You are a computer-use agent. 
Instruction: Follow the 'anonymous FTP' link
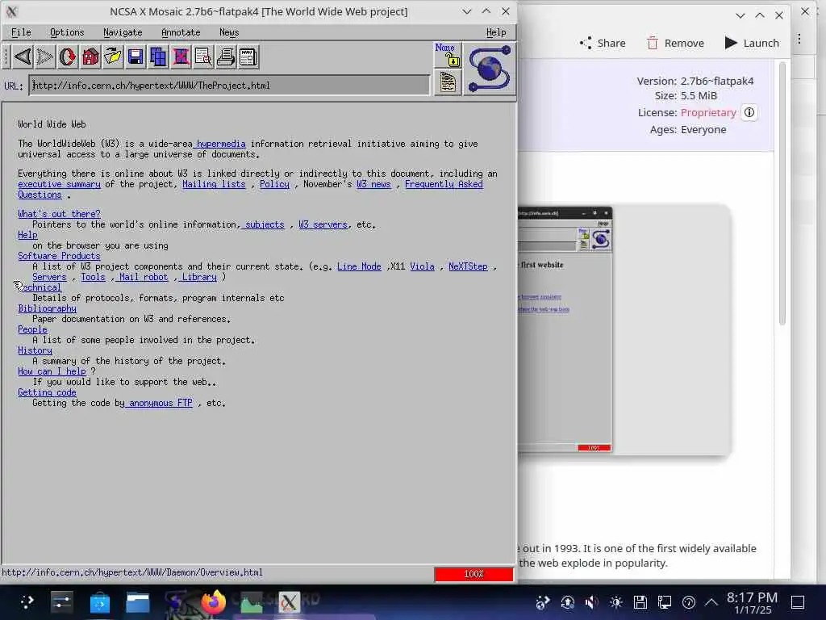(161, 404)
